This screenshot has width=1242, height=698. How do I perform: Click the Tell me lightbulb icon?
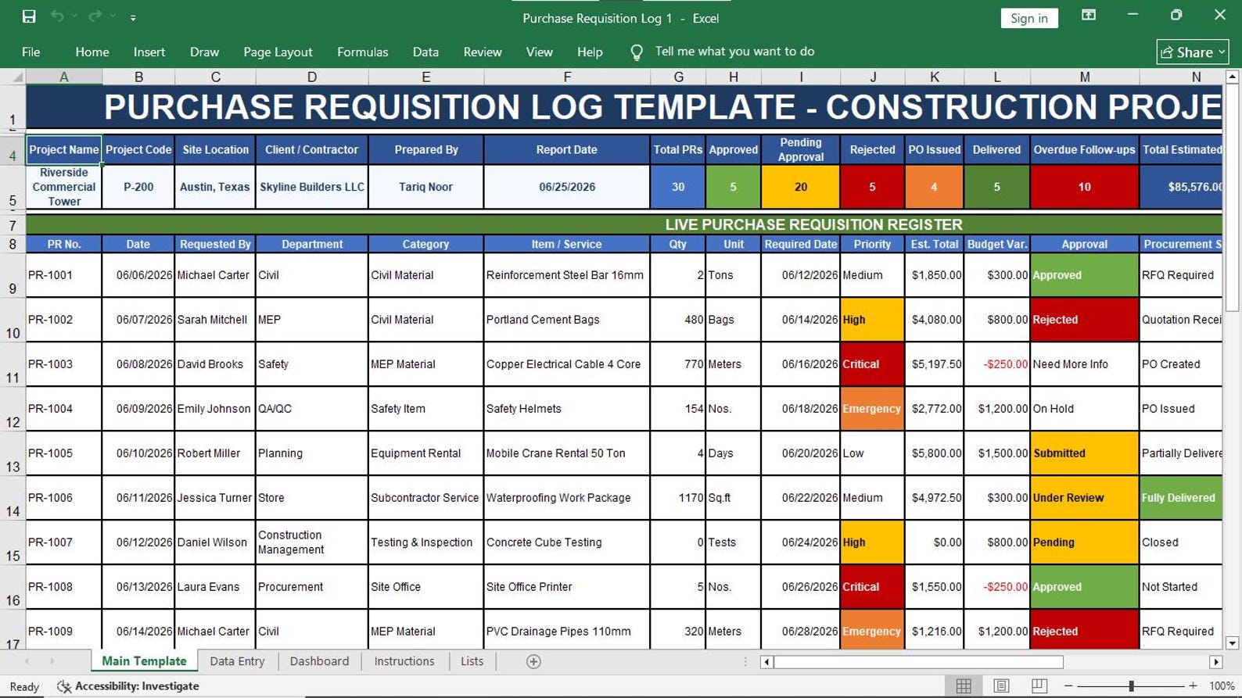(x=637, y=52)
